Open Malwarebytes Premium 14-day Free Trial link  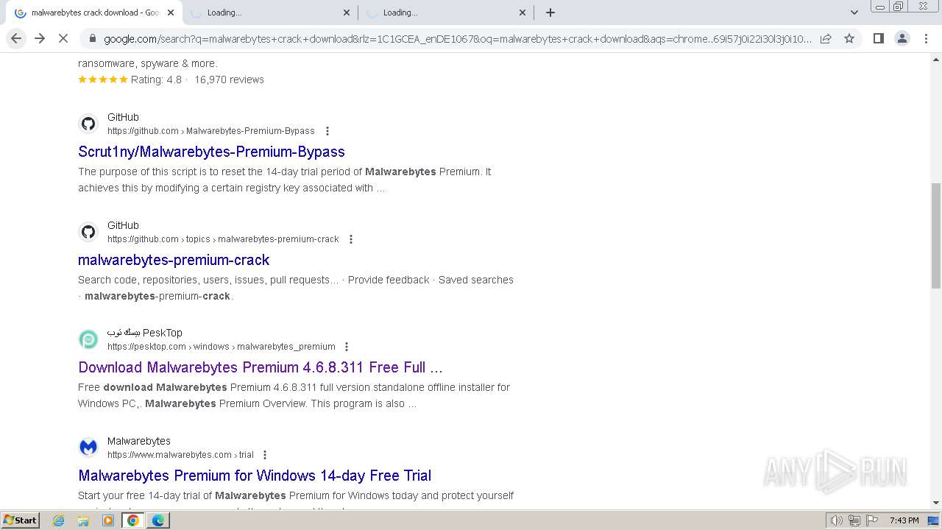255,476
